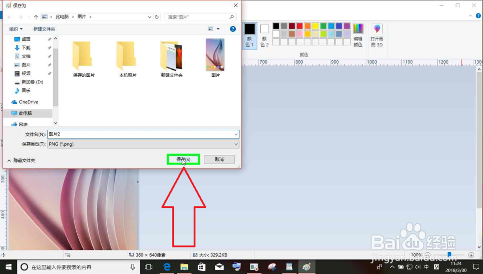The width and height of the screenshot is (483, 274).
Task: Collapse the Paint ribbon chevron
Action: [x=470, y=16]
